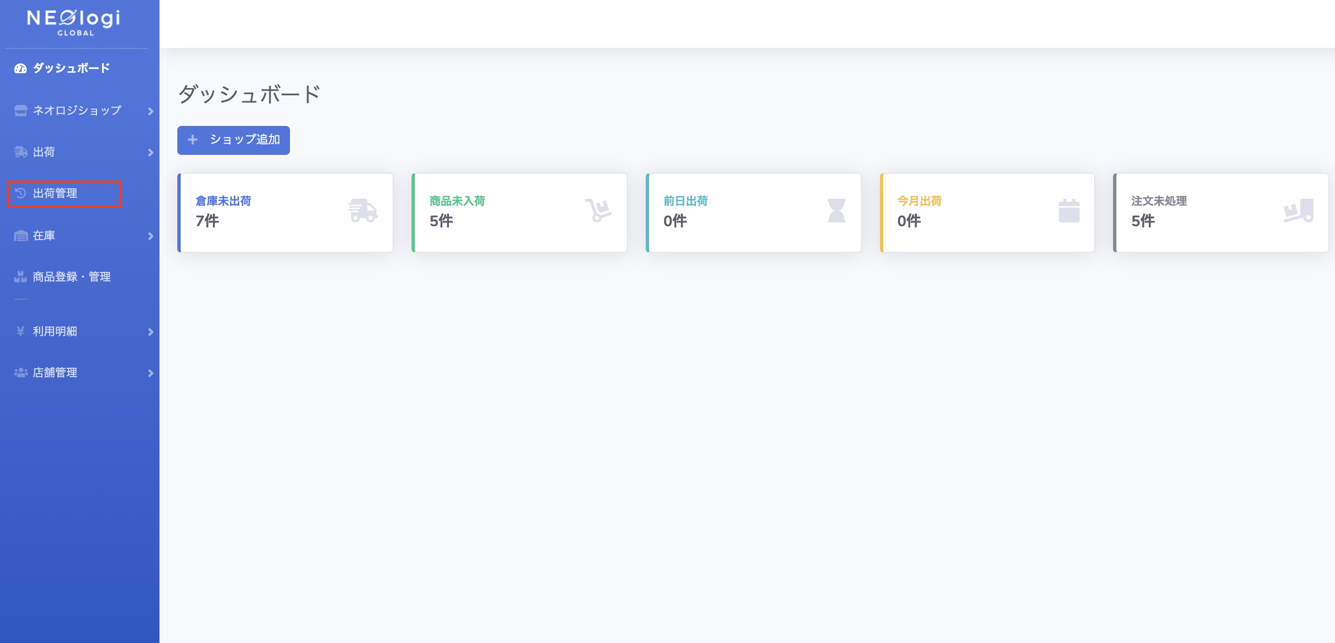Click the hand-cart icon on 商品未入荷 card
This screenshot has height=643, width=1335.
click(598, 211)
